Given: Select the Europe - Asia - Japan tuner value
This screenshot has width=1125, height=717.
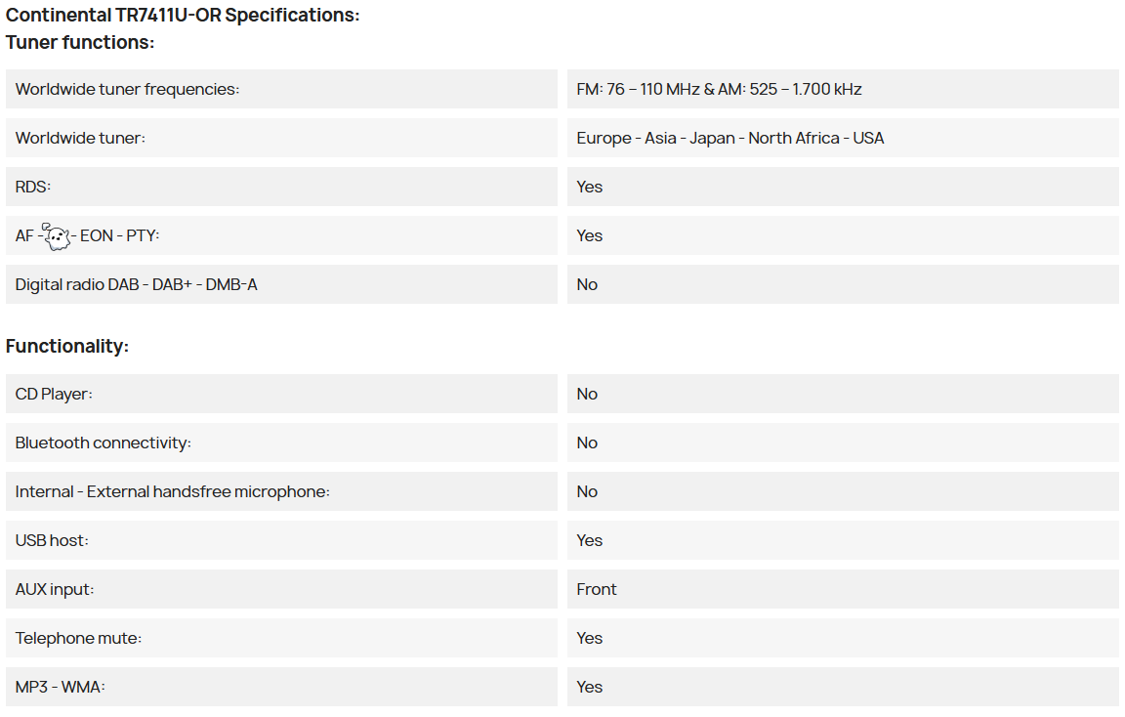Looking at the screenshot, I should pos(729,138).
